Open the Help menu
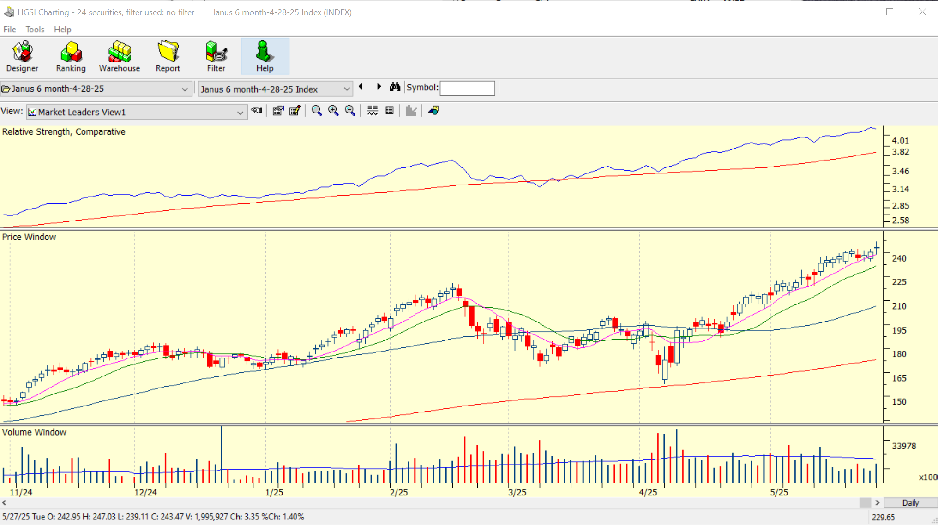The width and height of the screenshot is (938, 525). 62,30
